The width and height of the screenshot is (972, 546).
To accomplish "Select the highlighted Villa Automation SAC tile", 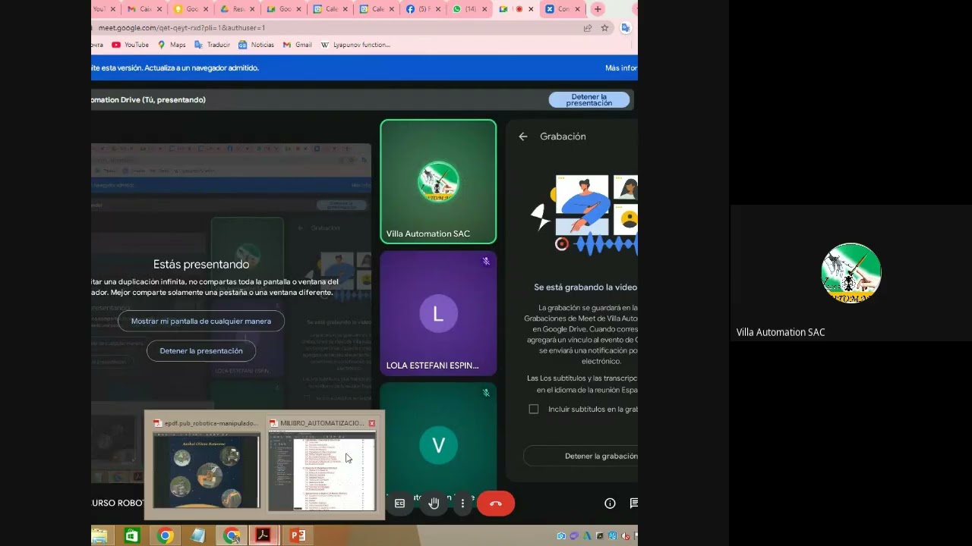I will tap(438, 182).
